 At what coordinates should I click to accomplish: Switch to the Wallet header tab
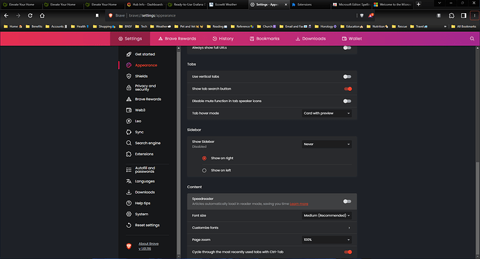point(352,39)
